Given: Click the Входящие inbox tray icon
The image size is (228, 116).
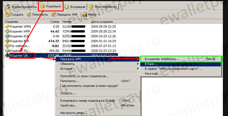Looking at the screenshot, I should coord(67,7).
